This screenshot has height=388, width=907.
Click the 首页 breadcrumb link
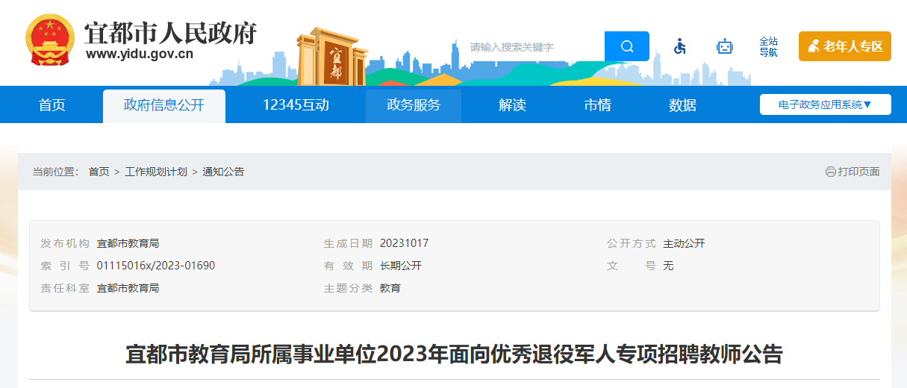[x=99, y=172]
